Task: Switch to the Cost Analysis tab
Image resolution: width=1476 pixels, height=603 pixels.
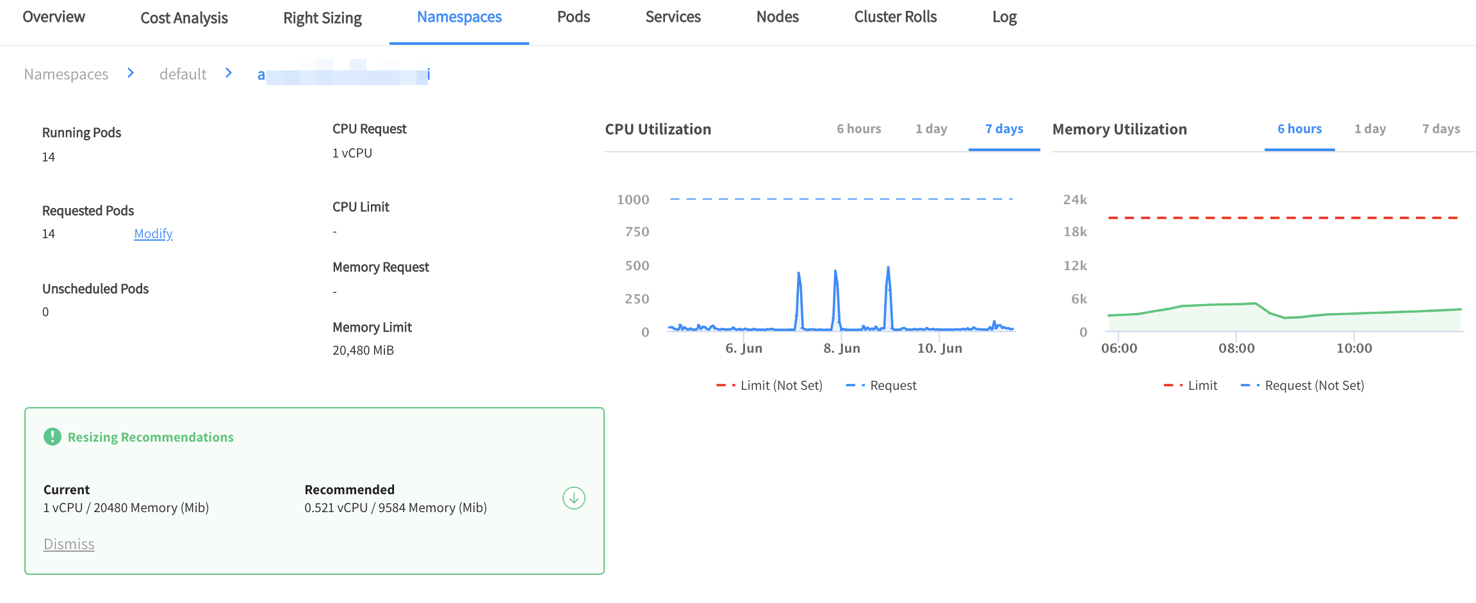Action: tap(184, 17)
